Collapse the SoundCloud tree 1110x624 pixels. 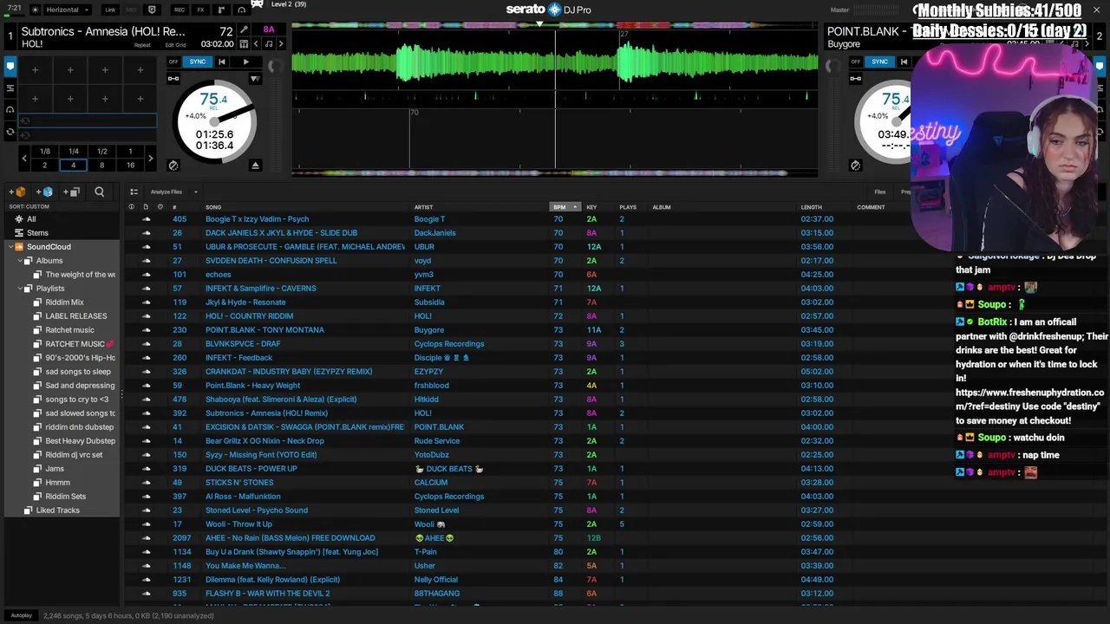pos(11,247)
